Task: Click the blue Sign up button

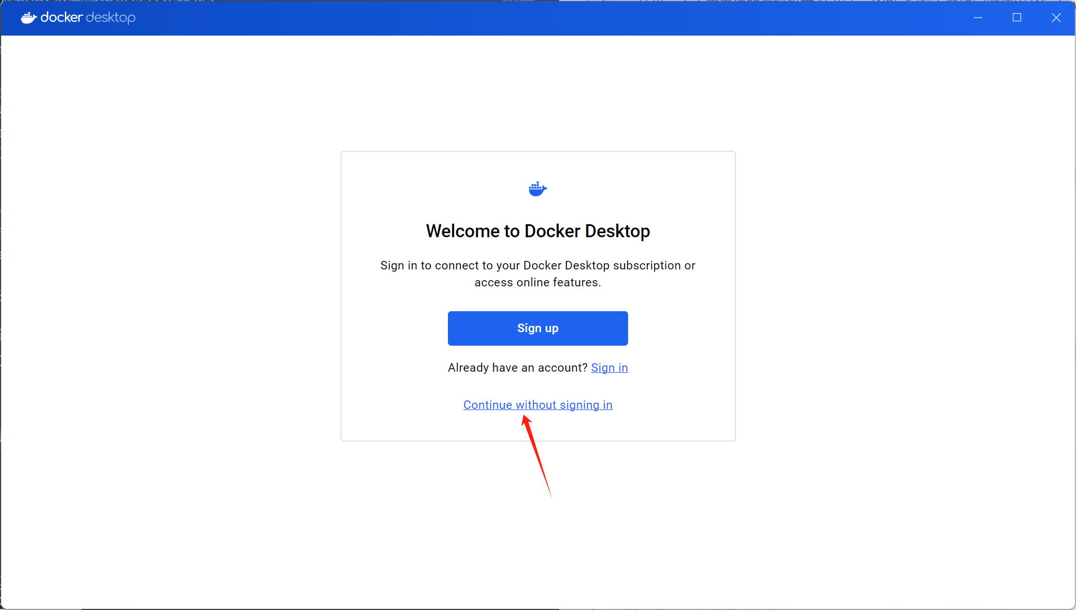Action: (538, 328)
